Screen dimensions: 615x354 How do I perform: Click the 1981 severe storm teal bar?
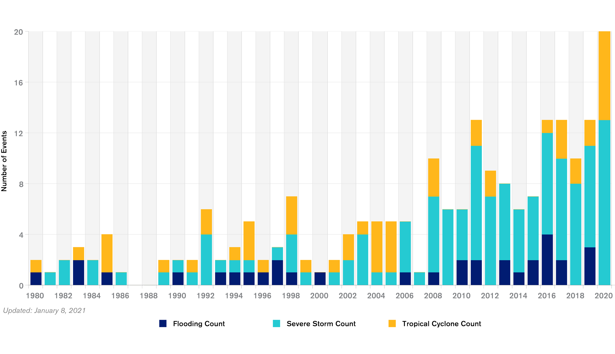50,279
